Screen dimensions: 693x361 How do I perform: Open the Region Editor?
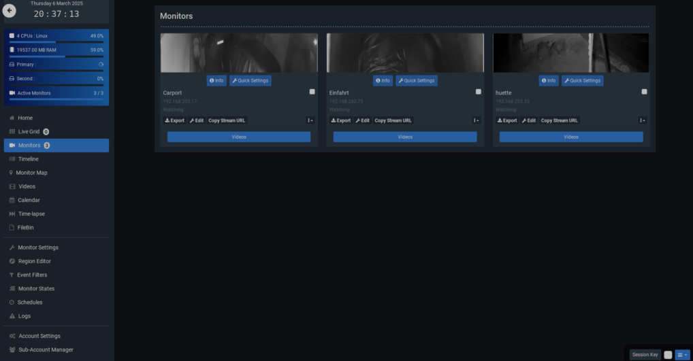pos(34,261)
